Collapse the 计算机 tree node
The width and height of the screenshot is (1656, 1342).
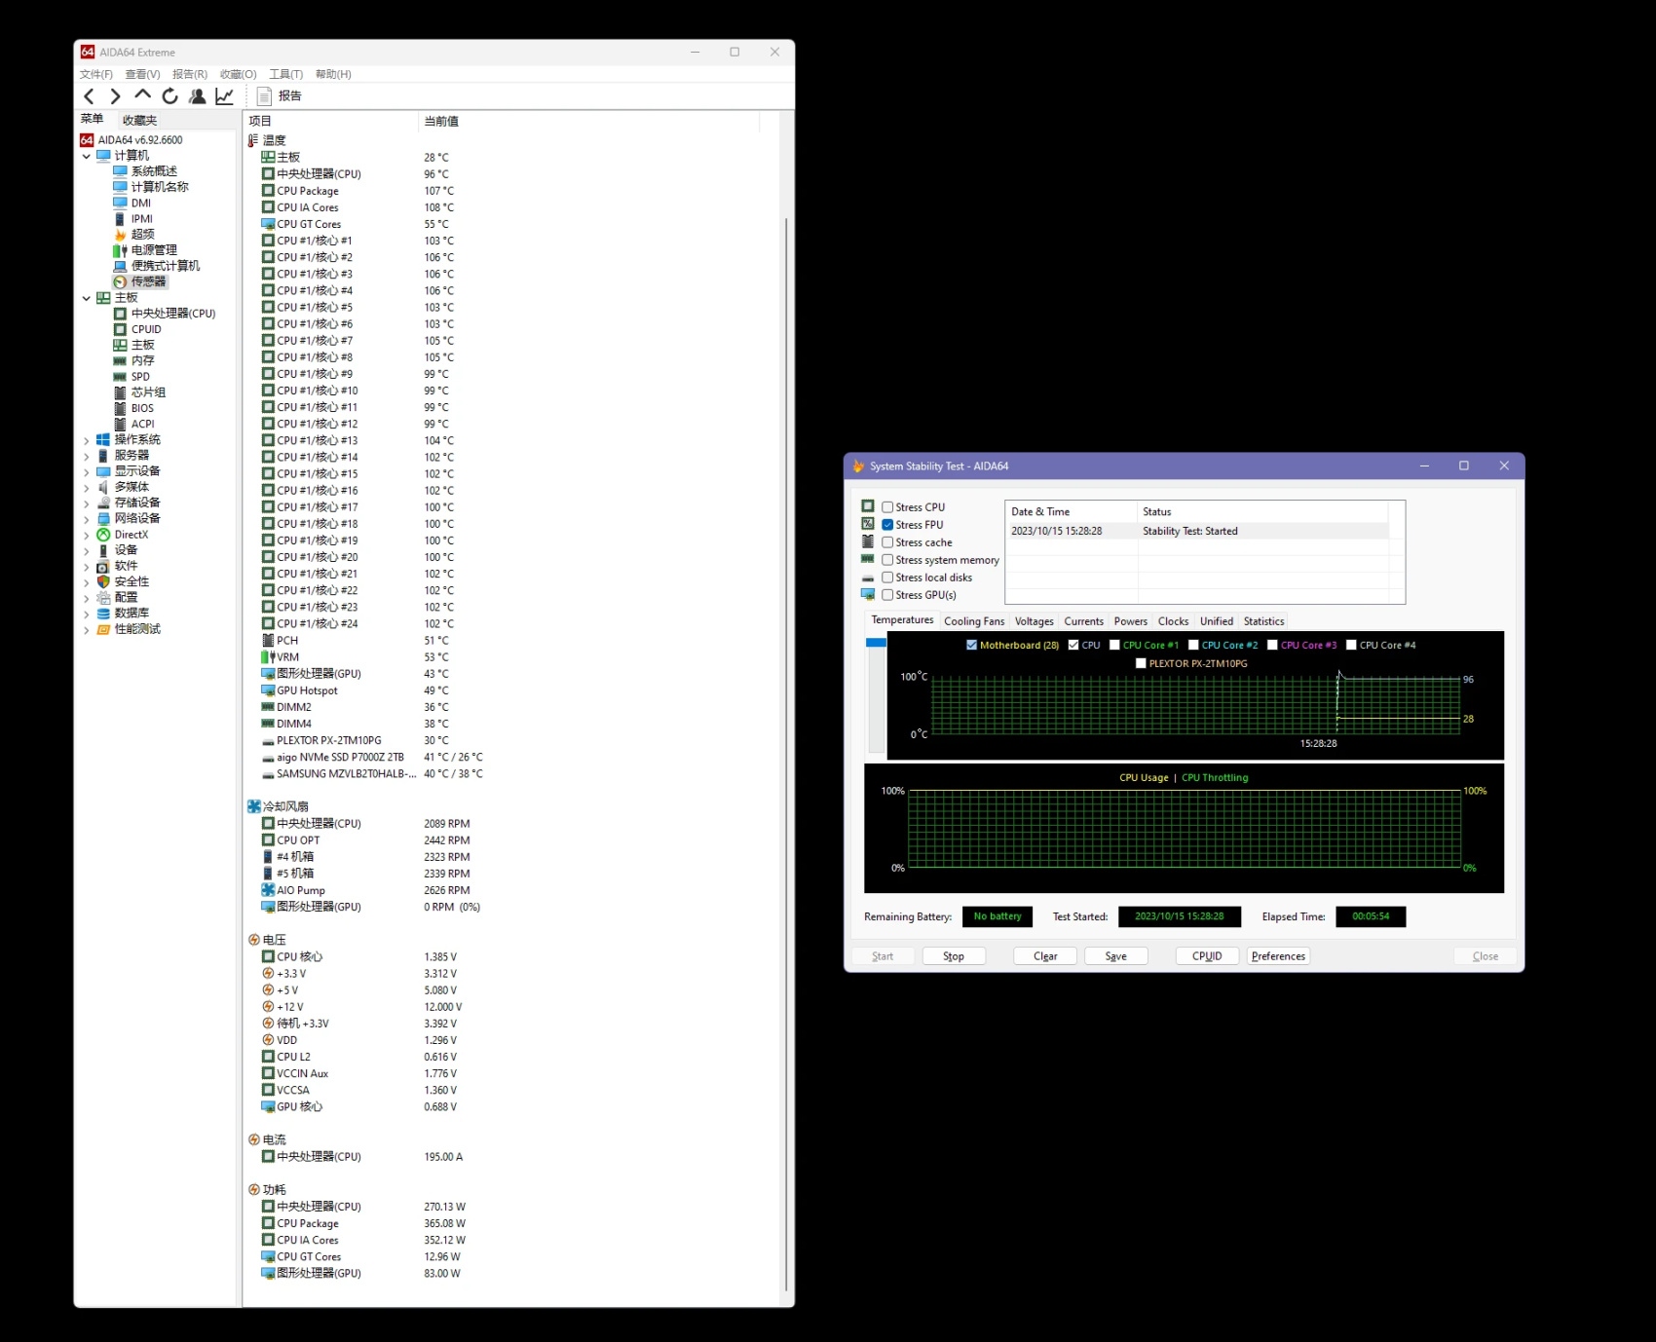(87, 156)
